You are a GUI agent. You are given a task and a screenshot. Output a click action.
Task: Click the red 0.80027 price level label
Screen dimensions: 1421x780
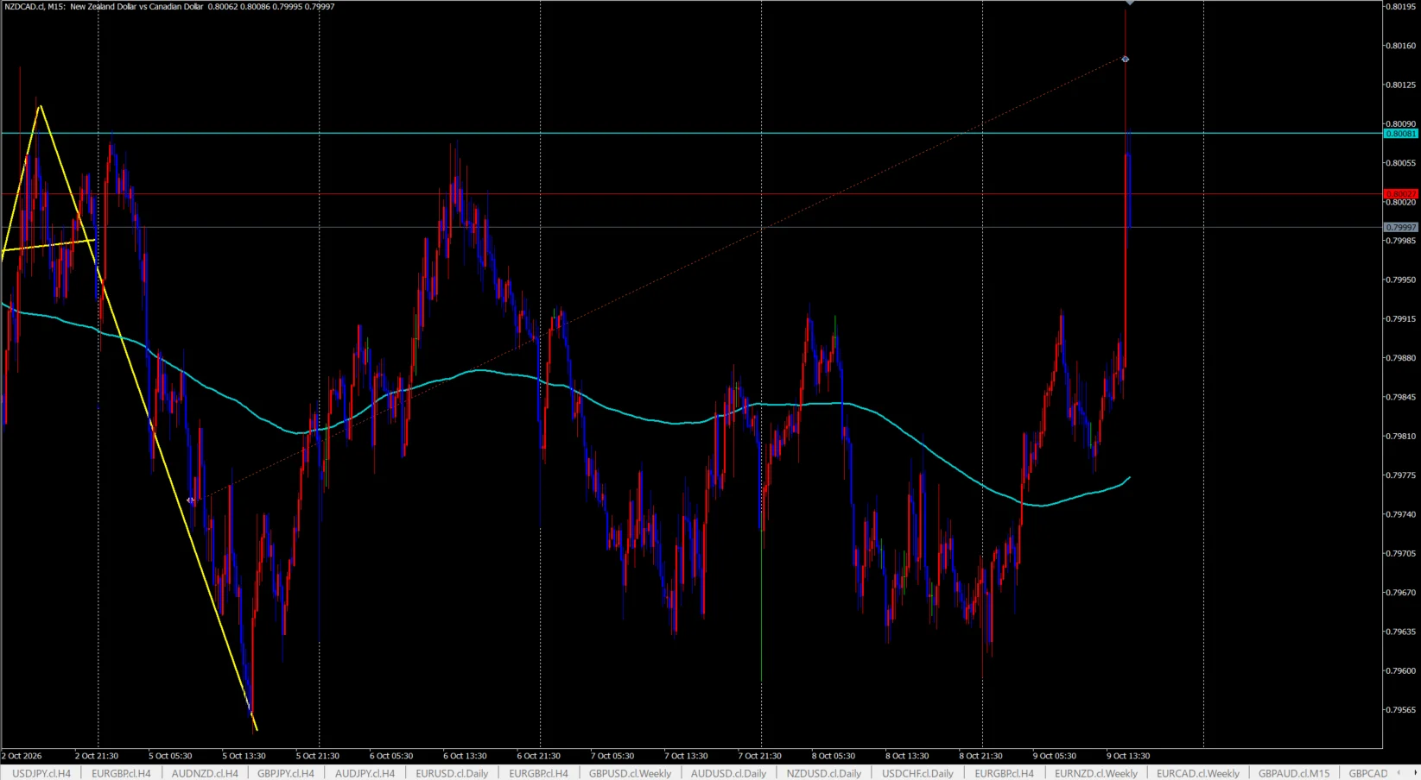pyautogui.click(x=1400, y=194)
